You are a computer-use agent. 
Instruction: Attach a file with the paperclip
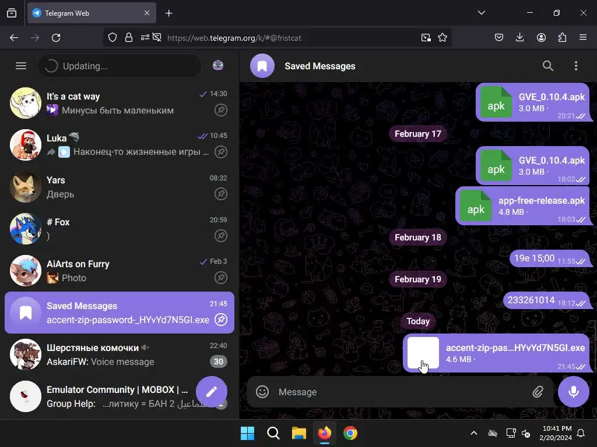coord(538,392)
